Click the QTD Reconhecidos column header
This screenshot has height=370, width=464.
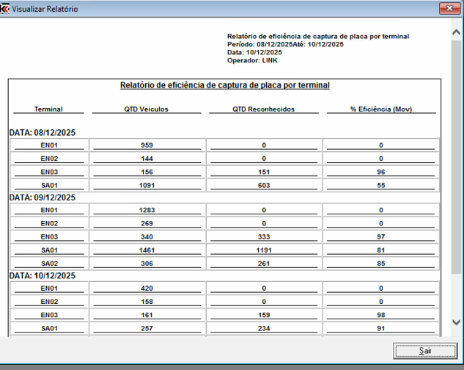263,109
